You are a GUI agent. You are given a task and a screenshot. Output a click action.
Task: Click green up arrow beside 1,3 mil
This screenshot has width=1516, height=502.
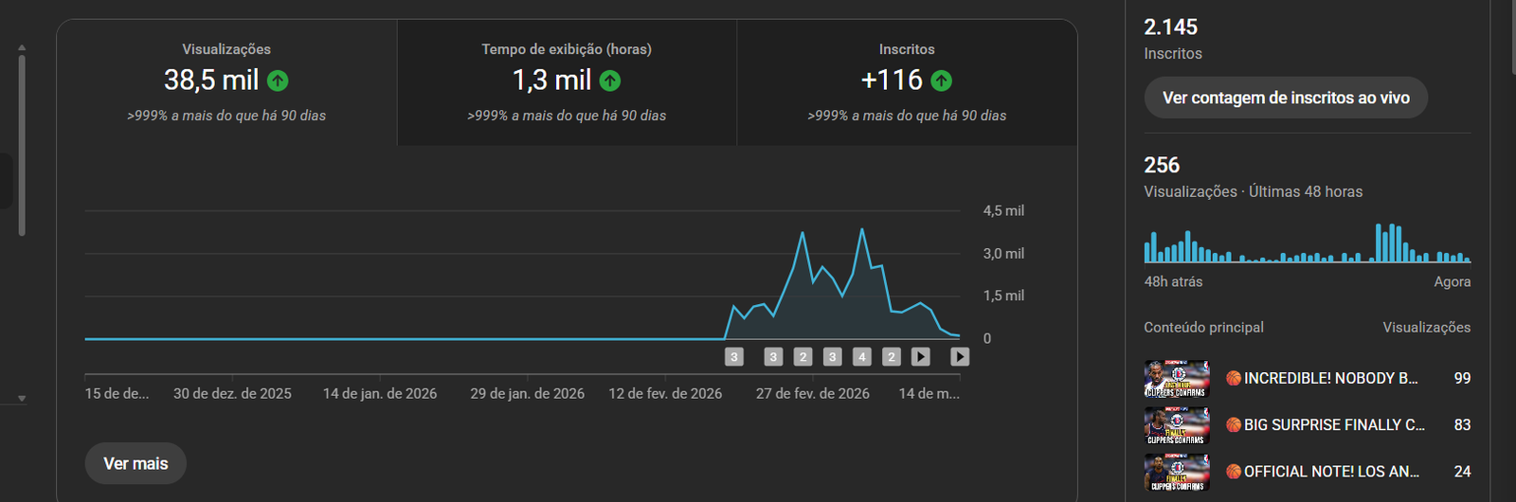[x=610, y=81]
